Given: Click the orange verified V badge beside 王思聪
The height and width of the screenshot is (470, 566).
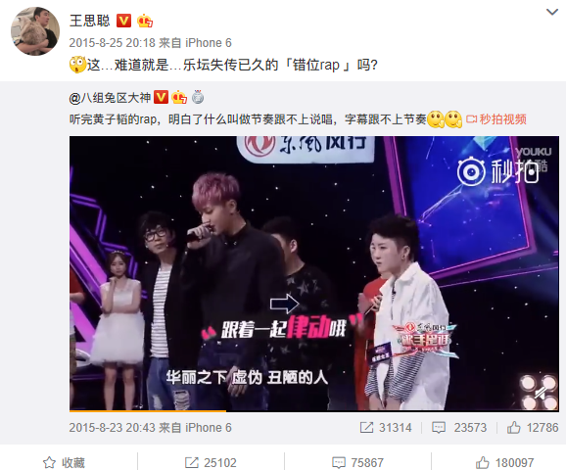Looking at the screenshot, I should click(123, 21).
